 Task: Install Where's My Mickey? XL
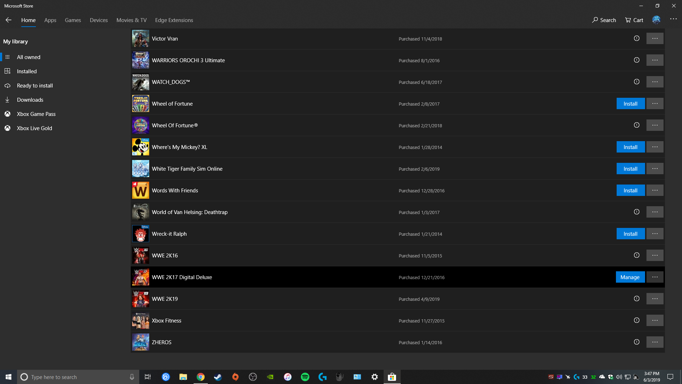pos(630,147)
